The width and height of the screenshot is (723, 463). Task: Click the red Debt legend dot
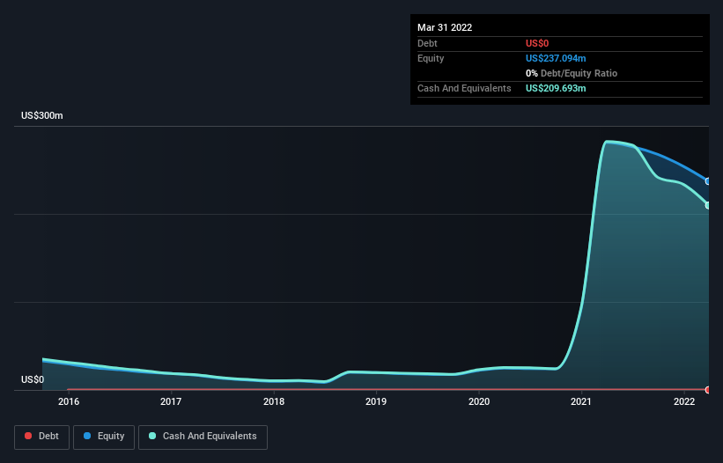(28, 436)
